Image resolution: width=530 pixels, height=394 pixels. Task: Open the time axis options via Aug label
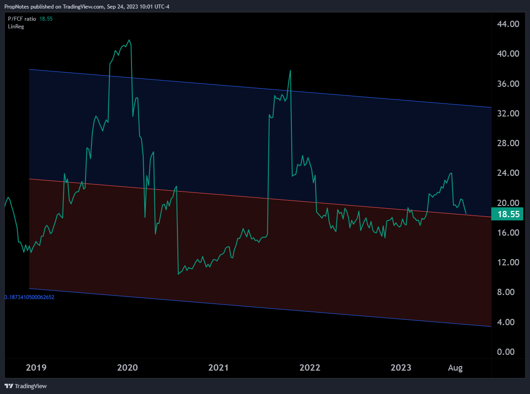(x=455, y=368)
